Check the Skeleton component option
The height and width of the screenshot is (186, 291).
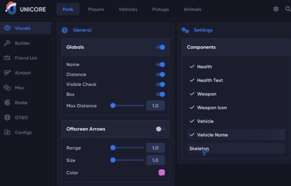[x=236, y=149]
